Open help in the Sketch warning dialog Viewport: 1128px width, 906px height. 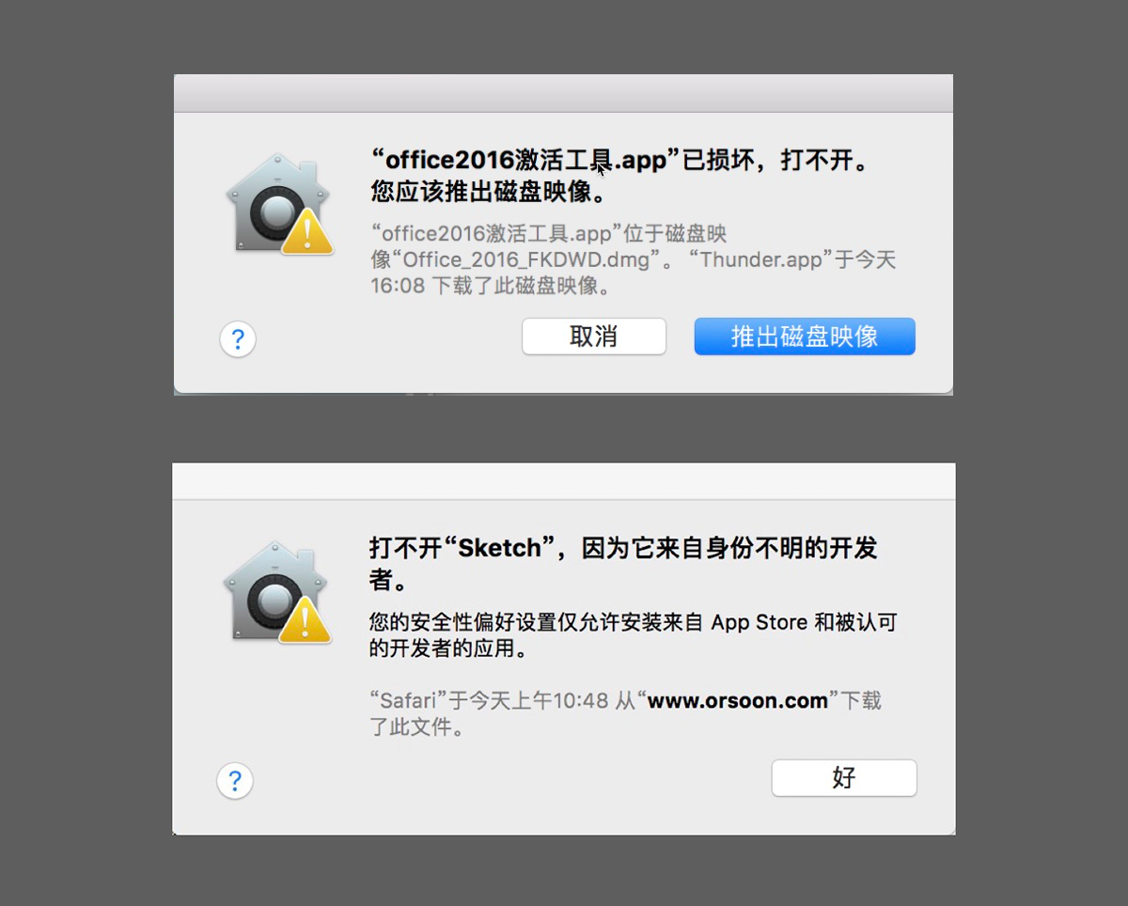tap(235, 780)
